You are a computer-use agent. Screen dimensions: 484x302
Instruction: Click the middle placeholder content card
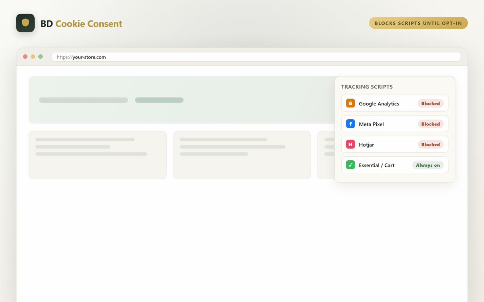[x=242, y=155]
